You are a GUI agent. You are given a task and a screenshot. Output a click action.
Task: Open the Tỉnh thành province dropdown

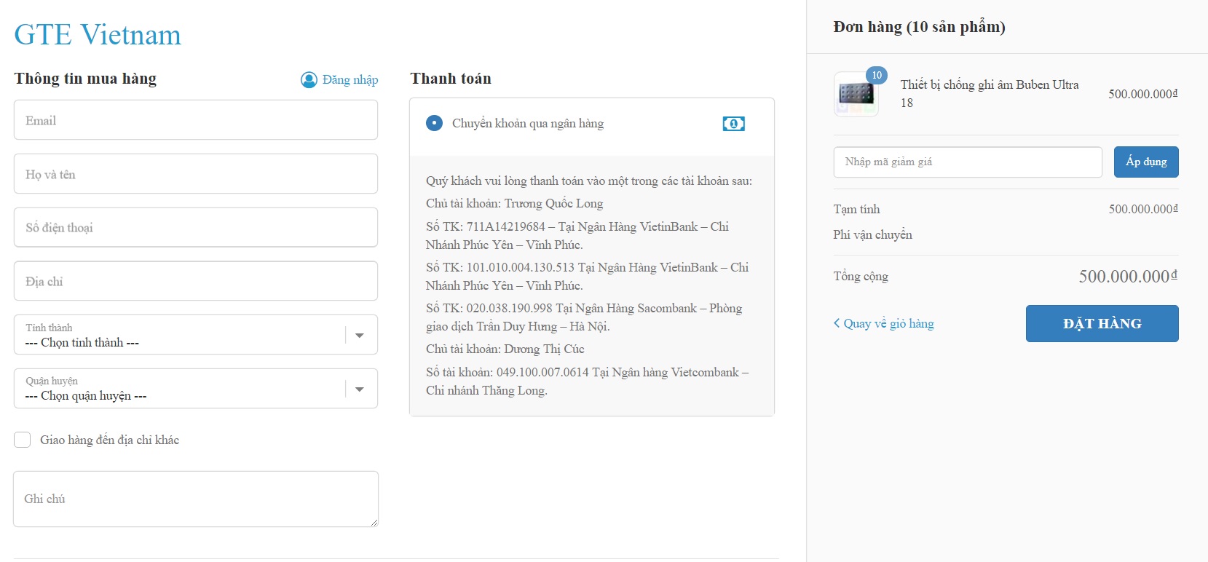(x=195, y=335)
